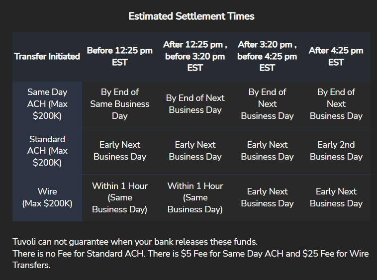Click Wire cell under After 3:20 pm column
The width and height of the screenshot is (377, 280).
[x=267, y=197]
